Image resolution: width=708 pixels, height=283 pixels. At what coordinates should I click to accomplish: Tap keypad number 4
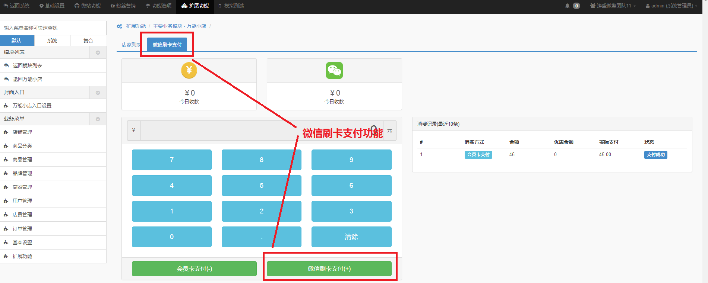tap(172, 186)
